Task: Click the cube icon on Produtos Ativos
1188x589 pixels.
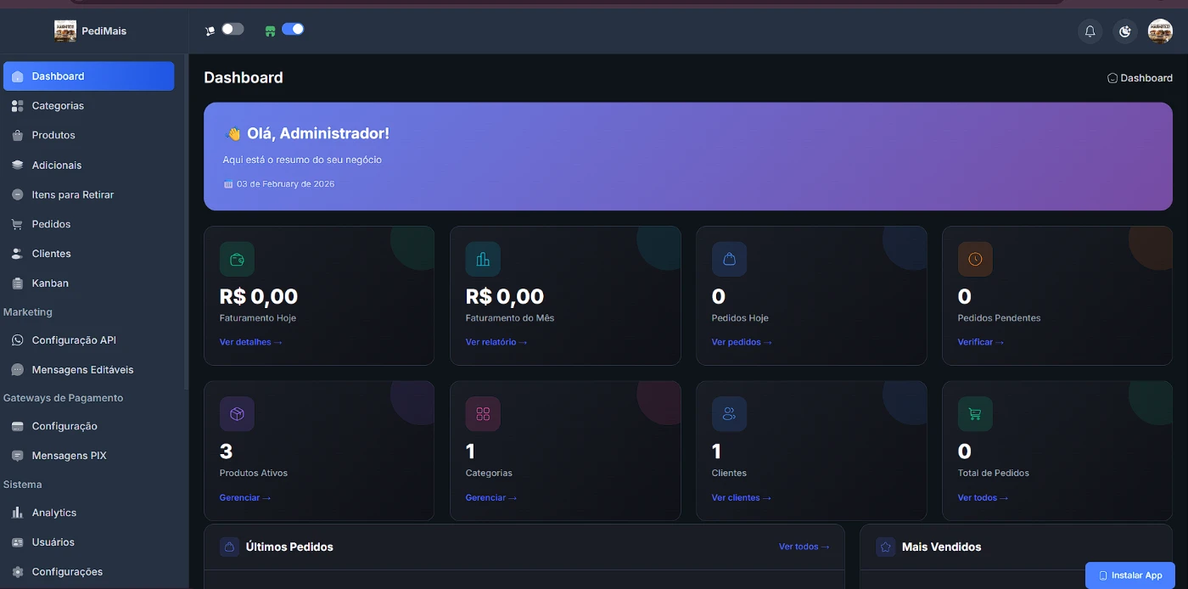Action: point(237,414)
